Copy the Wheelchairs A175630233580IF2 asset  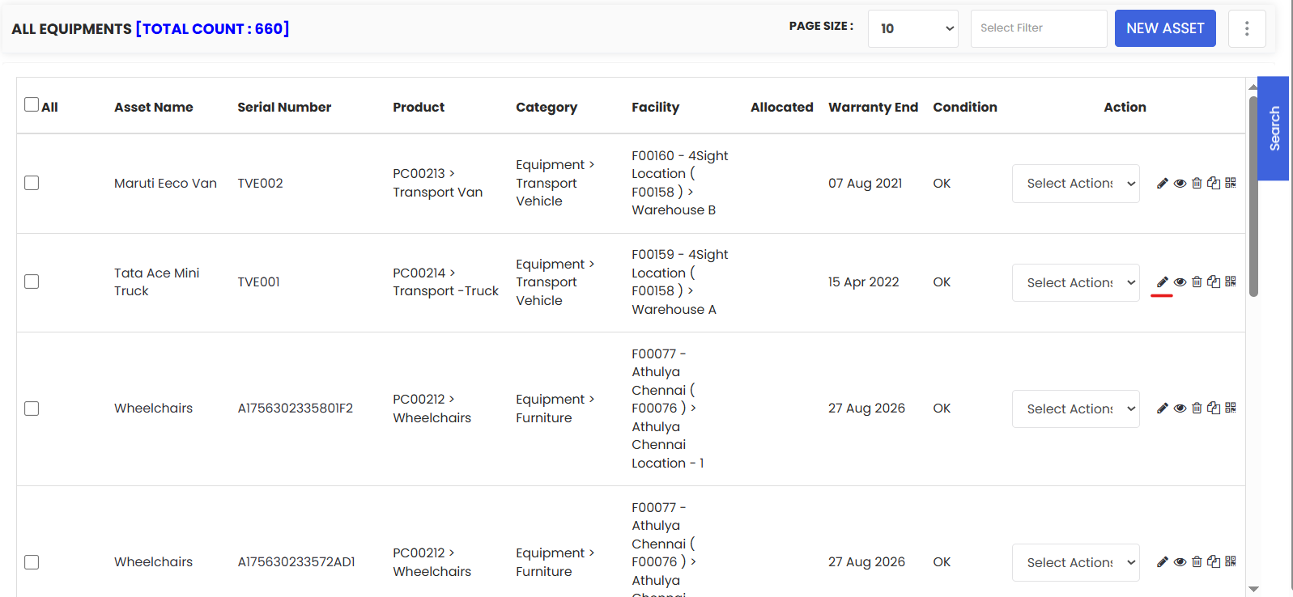click(1214, 409)
